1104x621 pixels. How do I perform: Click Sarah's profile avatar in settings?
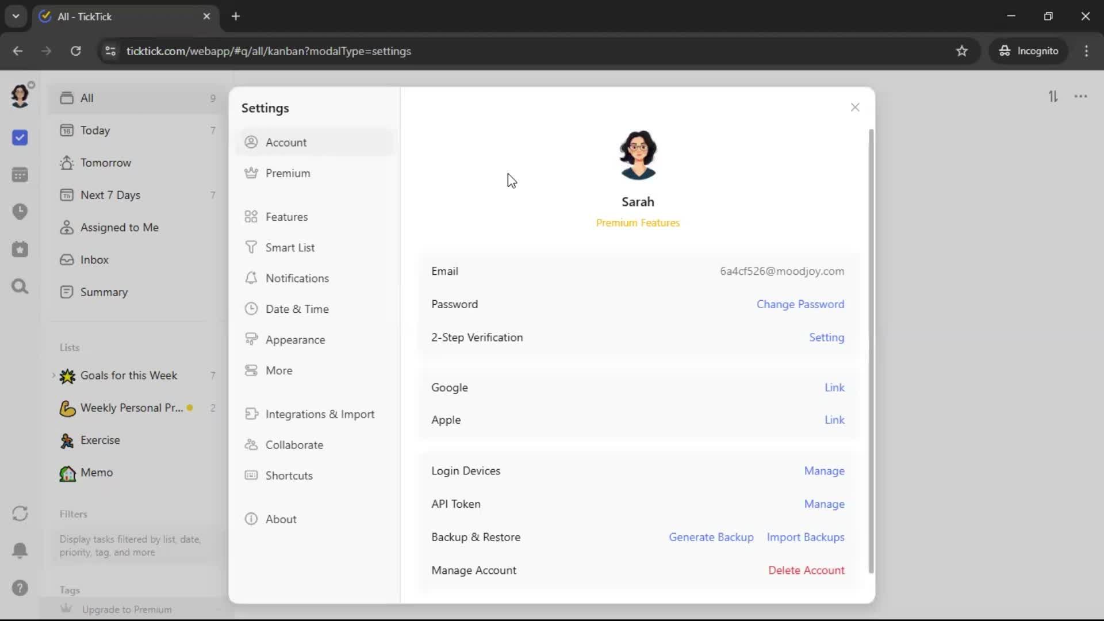pyautogui.click(x=638, y=155)
